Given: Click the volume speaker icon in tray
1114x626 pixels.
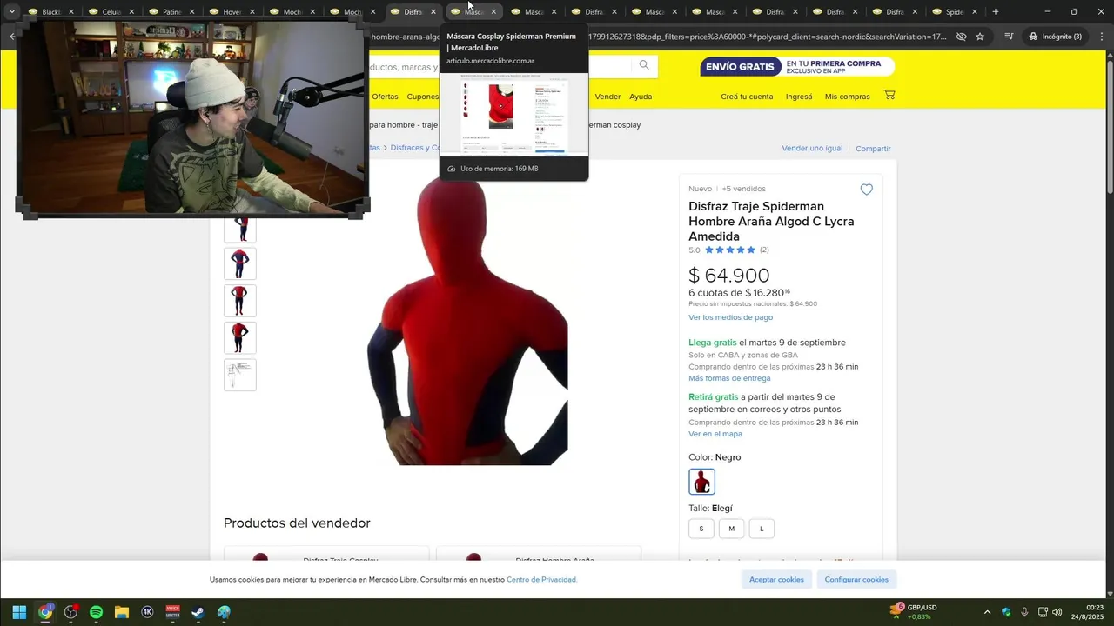Looking at the screenshot, I should [x=1057, y=612].
